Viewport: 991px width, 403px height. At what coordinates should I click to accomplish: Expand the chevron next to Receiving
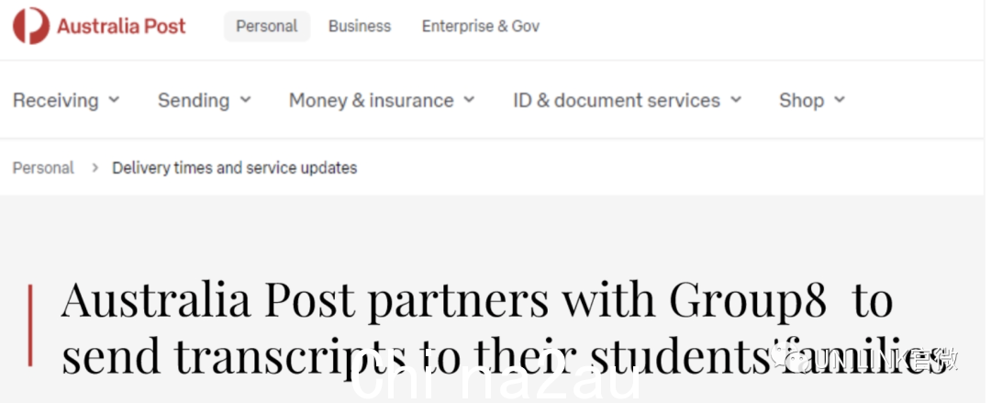pos(114,99)
